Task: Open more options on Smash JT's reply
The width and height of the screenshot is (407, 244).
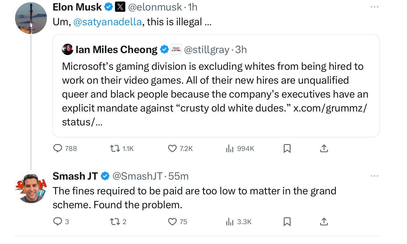Action: pyautogui.click(x=374, y=176)
